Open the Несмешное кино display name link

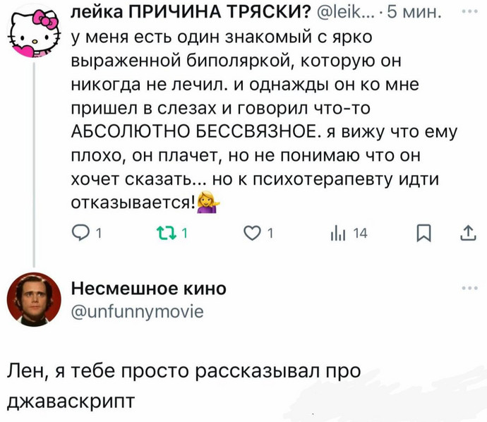coord(150,288)
